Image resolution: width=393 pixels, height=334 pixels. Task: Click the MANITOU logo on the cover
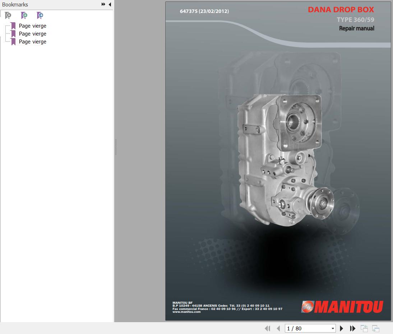[342, 307]
